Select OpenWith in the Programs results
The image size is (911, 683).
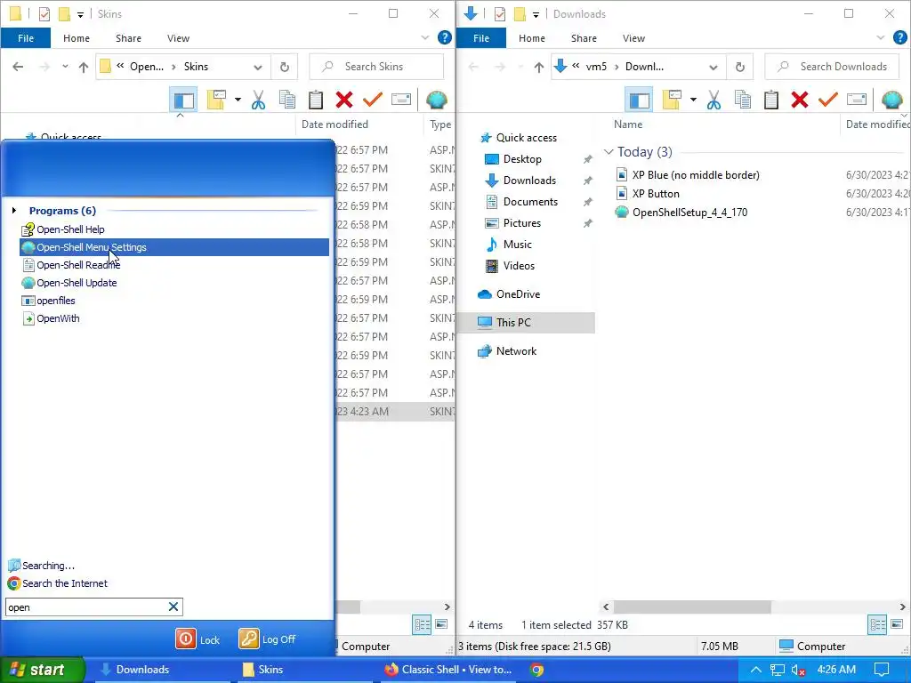click(51, 318)
